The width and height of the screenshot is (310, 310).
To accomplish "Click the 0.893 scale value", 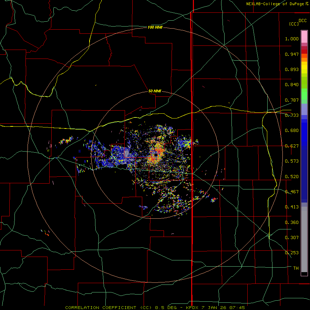I will [292, 69].
